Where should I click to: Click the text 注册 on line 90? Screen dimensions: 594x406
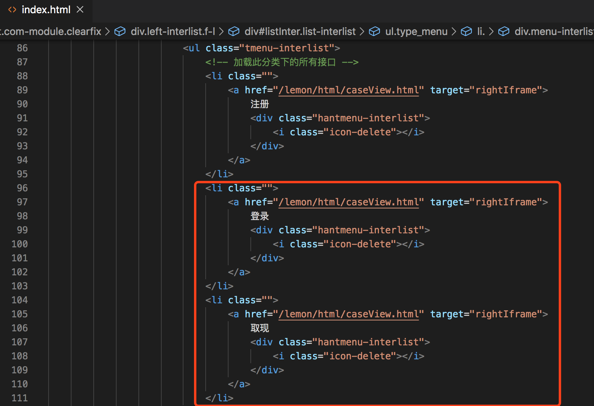(260, 104)
